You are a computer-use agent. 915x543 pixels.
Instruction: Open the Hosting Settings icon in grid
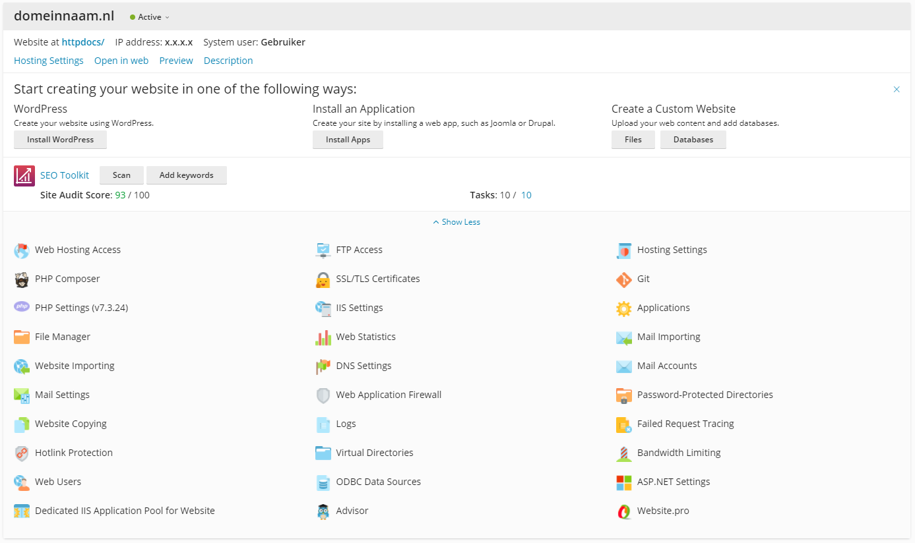623,250
